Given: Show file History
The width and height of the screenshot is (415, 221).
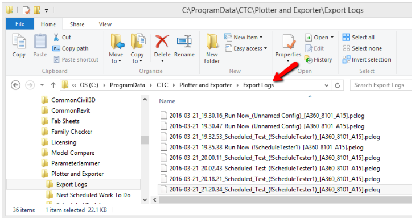Looking at the screenshot, I should coord(318,60).
